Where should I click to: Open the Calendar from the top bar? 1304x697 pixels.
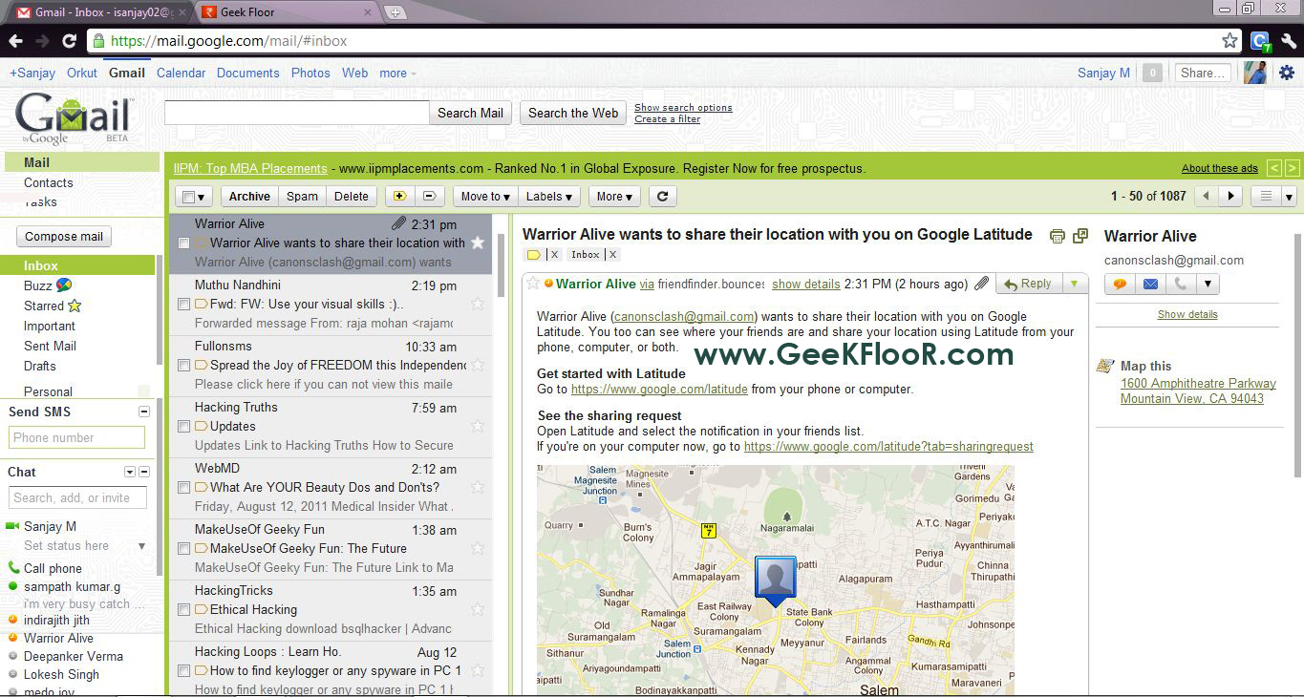point(181,73)
